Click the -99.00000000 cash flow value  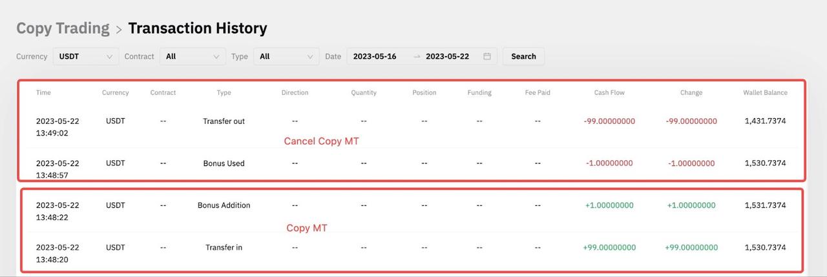pos(609,121)
